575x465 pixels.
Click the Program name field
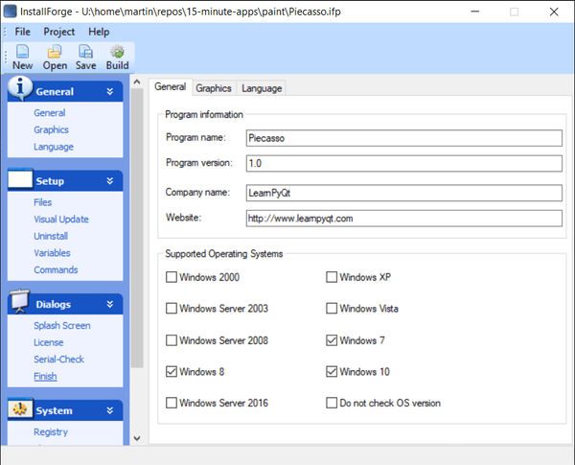point(404,138)
